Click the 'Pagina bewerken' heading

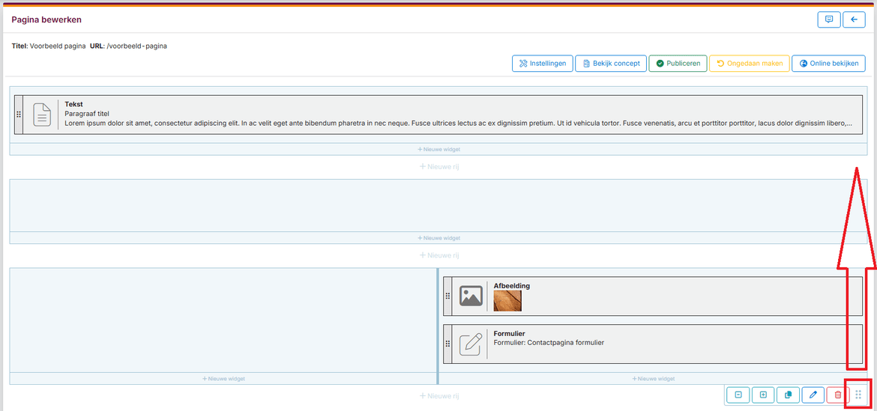46,19
